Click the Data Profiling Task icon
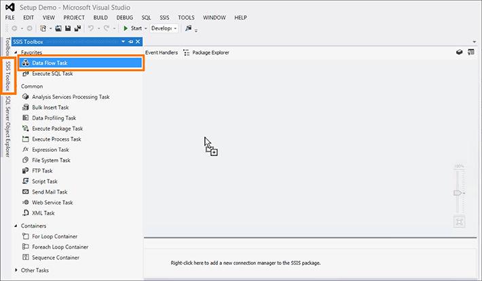The height and width of the screenshot is (281, 482). click(26, 118)
